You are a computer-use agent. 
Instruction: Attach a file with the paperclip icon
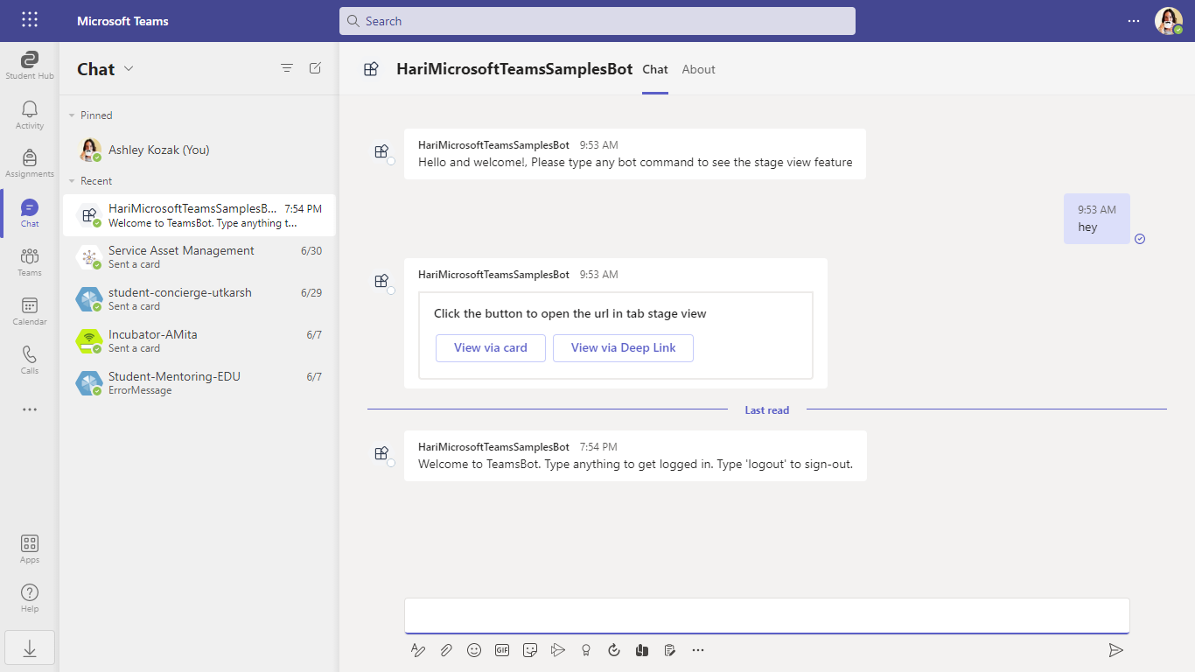446,650
